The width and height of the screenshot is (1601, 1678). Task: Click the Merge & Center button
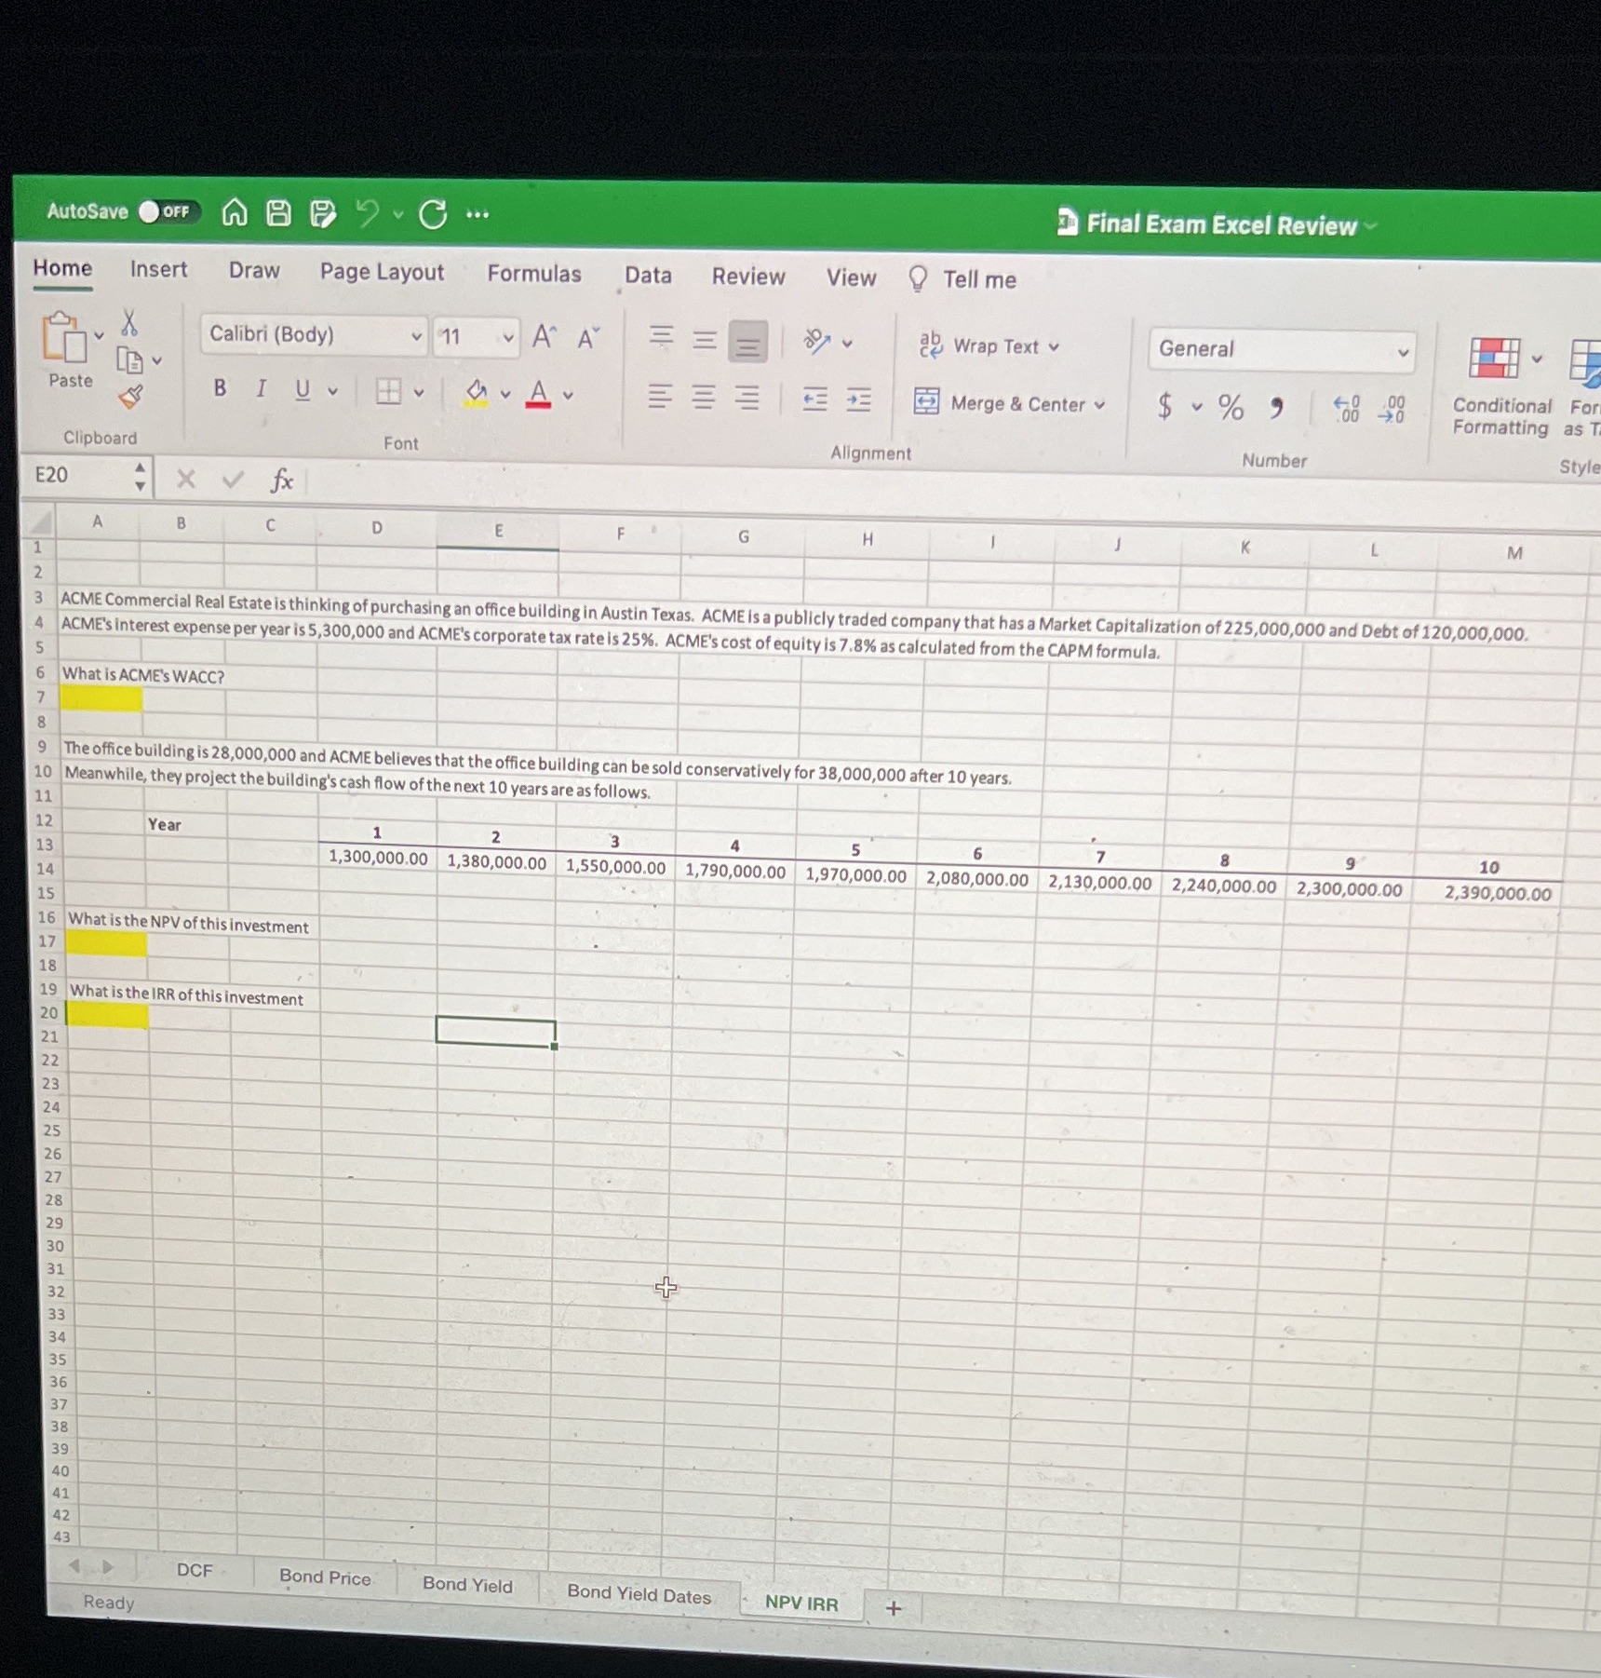pos(1010,403)
